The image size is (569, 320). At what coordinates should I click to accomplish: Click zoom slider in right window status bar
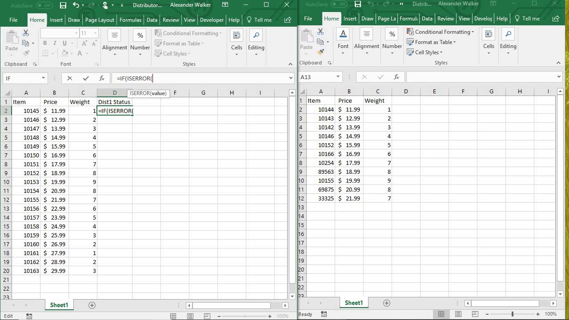tap(513, 314)
